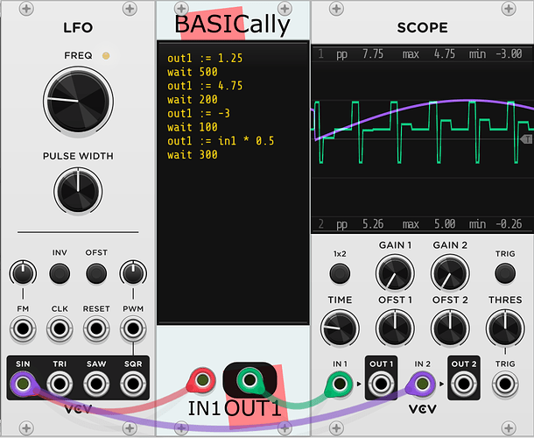Viewport: 534px width, 438px height.
Task: Click the LFO CLK input jack
Action: (60, 328)
